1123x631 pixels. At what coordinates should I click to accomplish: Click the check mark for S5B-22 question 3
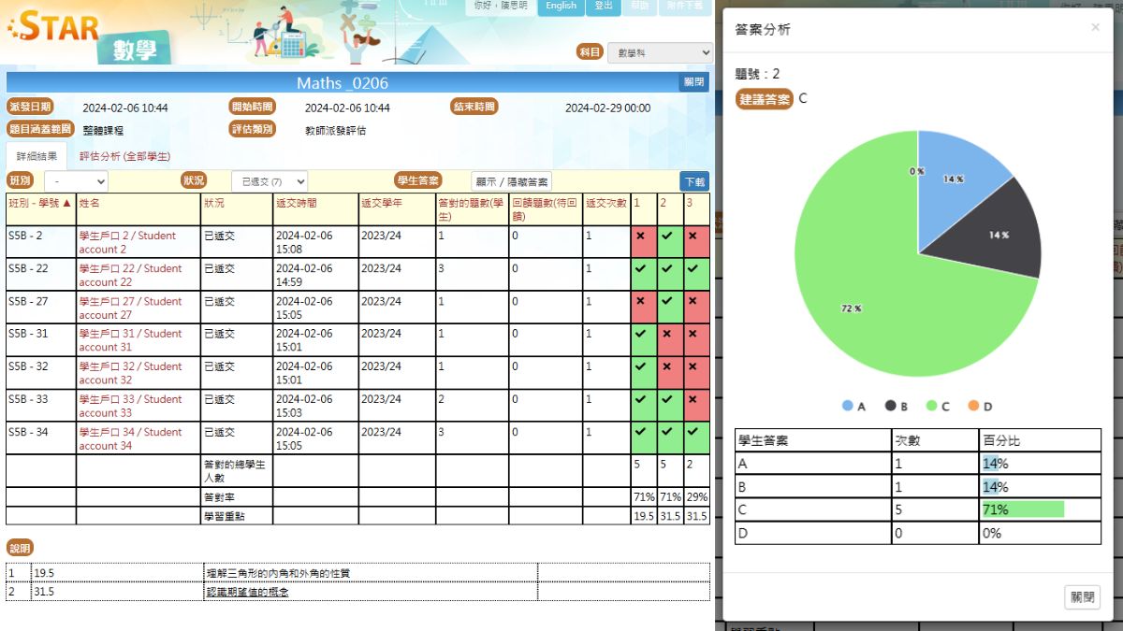(693, 269)
